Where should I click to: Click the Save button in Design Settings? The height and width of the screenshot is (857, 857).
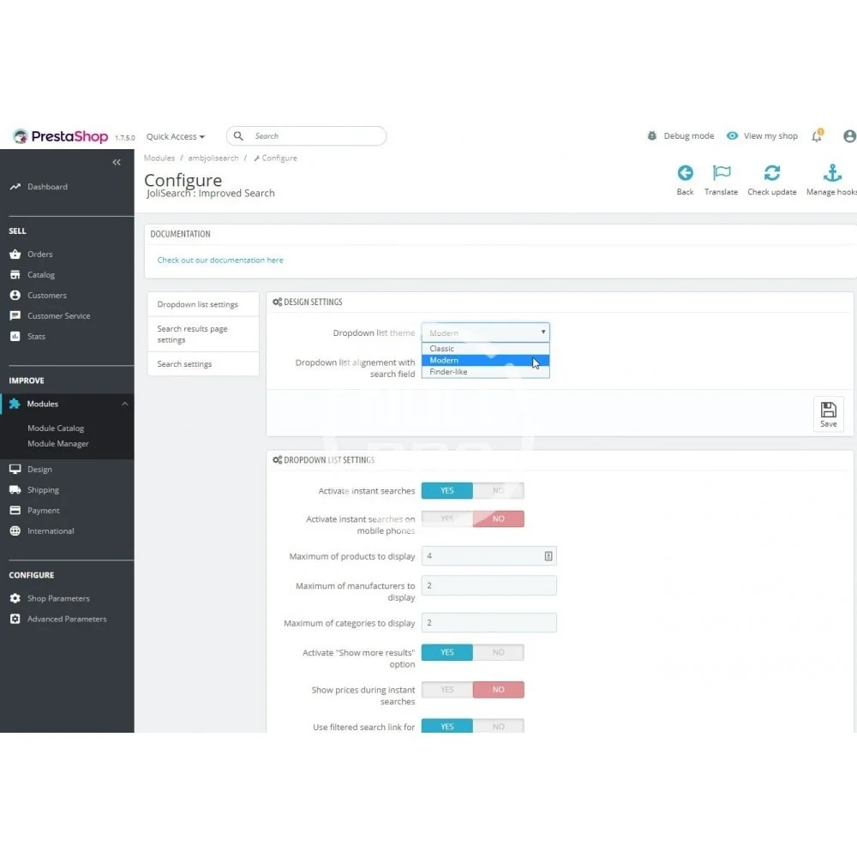pos(828,414)
